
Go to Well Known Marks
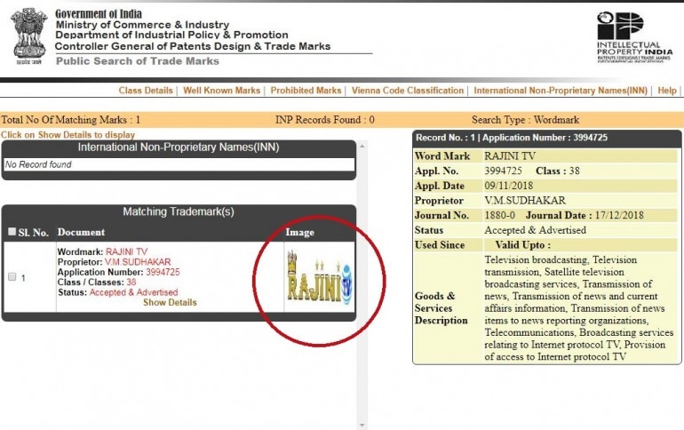tap(222, 91)
